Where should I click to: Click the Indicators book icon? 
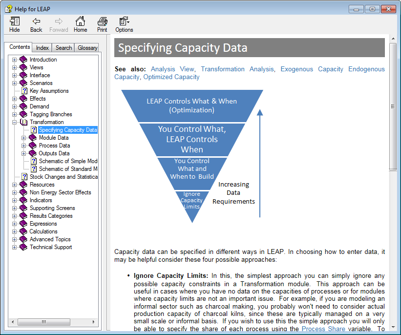coord(23,200)
